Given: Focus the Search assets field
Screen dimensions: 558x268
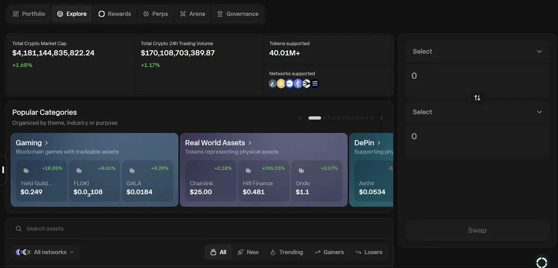Looking at the screenshot, I should 199,228.
